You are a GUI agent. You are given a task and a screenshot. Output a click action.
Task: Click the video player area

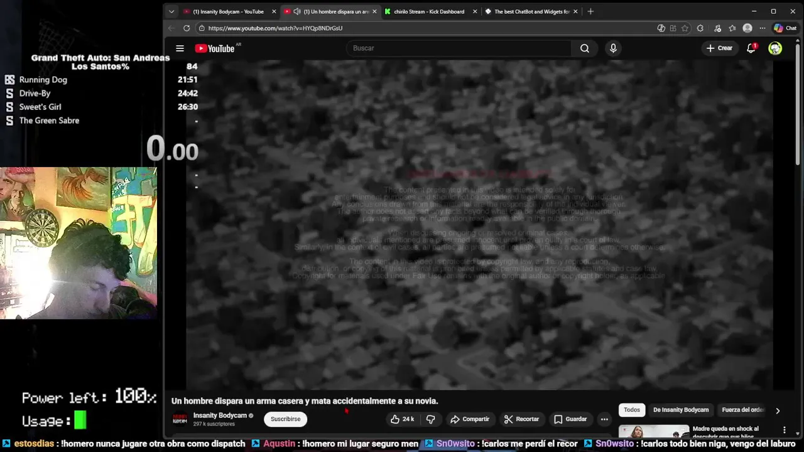(479, 225)
